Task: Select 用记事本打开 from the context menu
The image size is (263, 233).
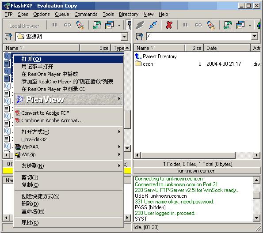Action: pos(68,67)
